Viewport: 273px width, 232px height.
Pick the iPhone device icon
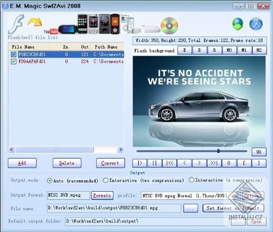coord(82,24)
